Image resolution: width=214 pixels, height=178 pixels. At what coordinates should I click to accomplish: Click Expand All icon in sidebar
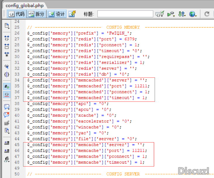6,54
